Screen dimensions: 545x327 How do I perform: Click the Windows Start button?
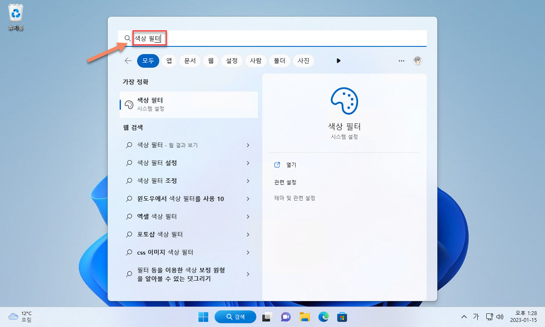(203, 317)
